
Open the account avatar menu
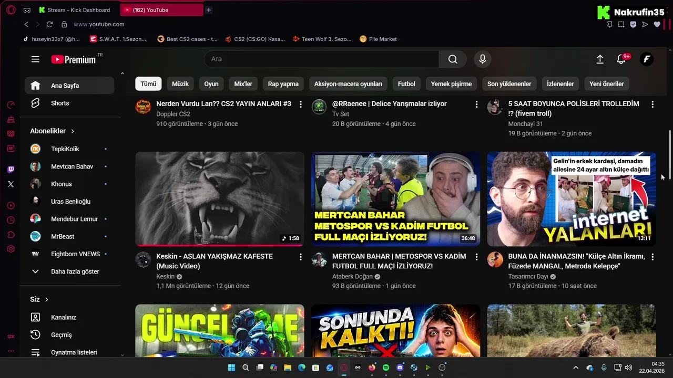pos(647,59)
